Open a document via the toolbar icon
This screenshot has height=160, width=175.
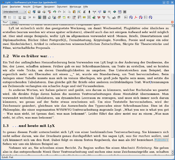pos(34,12)
